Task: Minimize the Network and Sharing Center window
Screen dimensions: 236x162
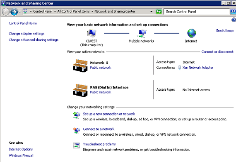Action: point(224,3)
